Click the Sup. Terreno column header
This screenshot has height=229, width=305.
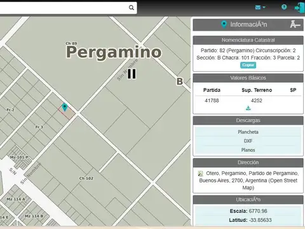(257, 90)
